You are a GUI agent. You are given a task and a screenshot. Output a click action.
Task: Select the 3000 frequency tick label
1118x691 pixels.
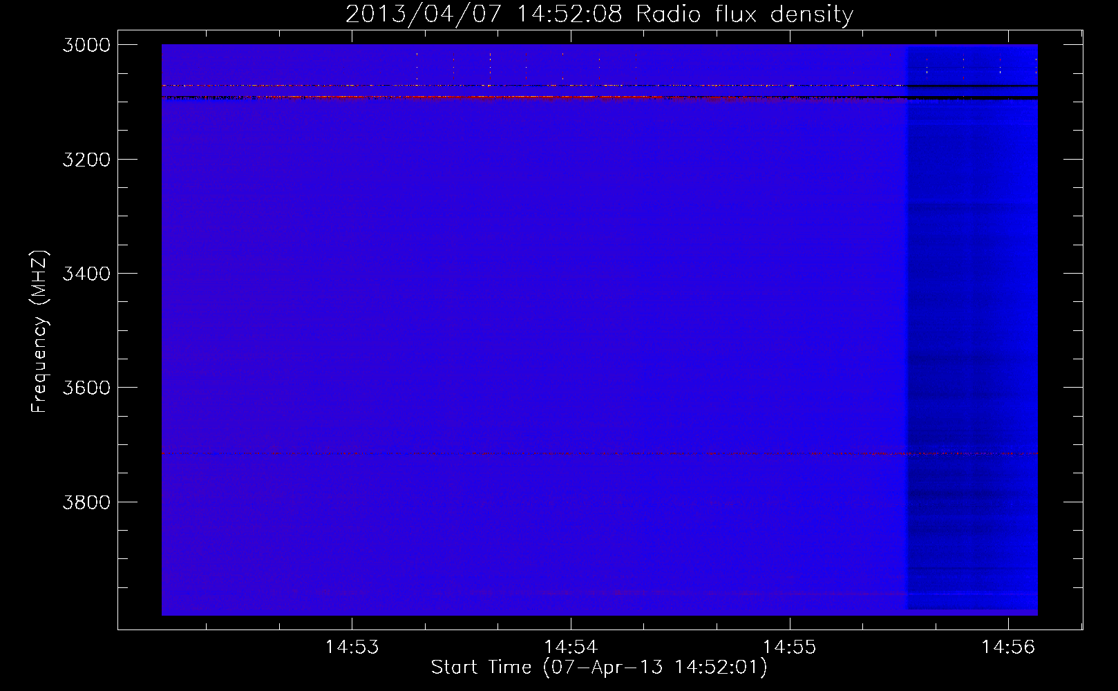[x=86, y=45]
